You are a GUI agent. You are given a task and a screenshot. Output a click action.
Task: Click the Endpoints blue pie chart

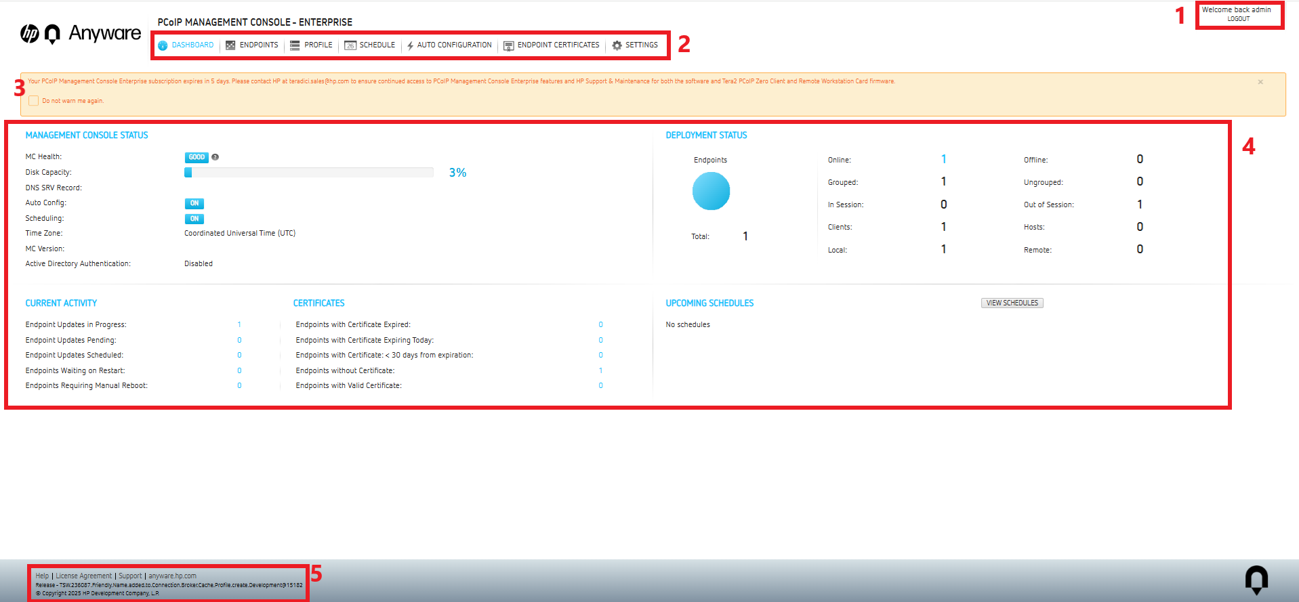tap(711, 191)
